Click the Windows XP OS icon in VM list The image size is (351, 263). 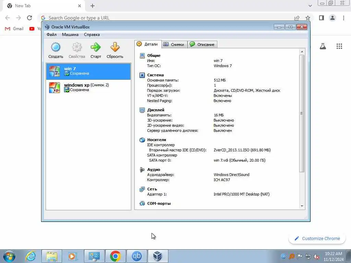[55, 87]
